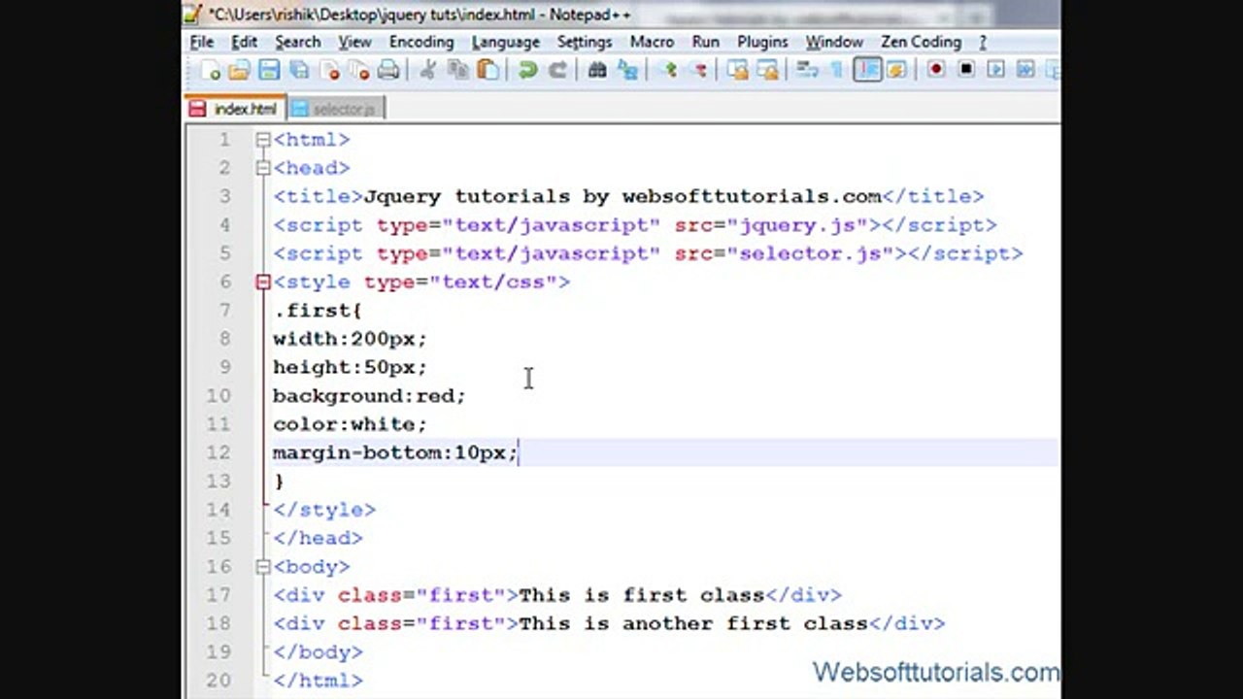This screenshot has height=699, width=1243.
Task: Open the Plugins menu
Action: (762, 42)
